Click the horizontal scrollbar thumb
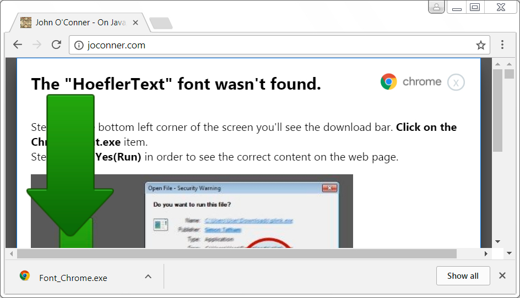 [237, 253]
